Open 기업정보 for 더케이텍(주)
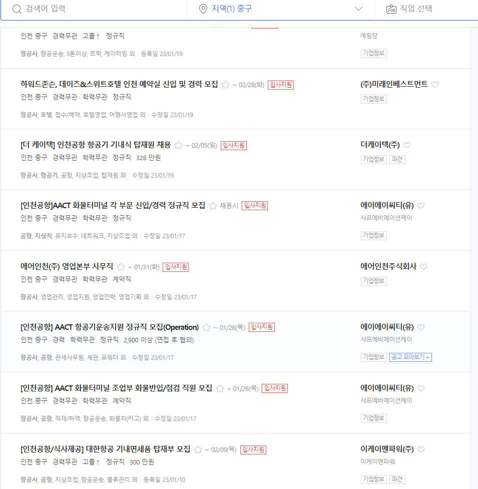 pyautogui.click(x=373, y=159)
